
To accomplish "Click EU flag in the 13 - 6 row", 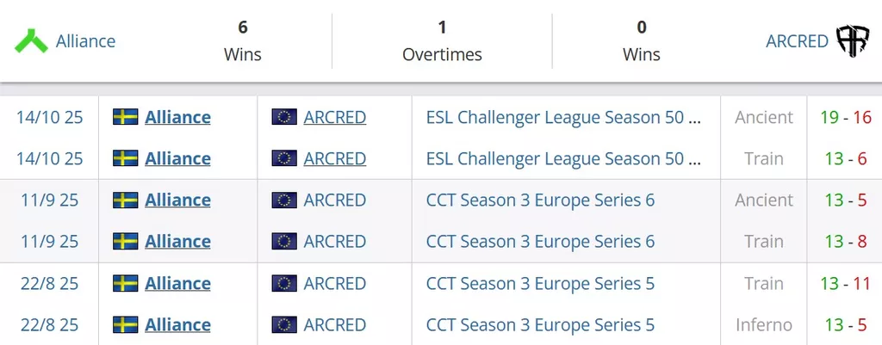I will pyautogui.click(x=284, y=158).
